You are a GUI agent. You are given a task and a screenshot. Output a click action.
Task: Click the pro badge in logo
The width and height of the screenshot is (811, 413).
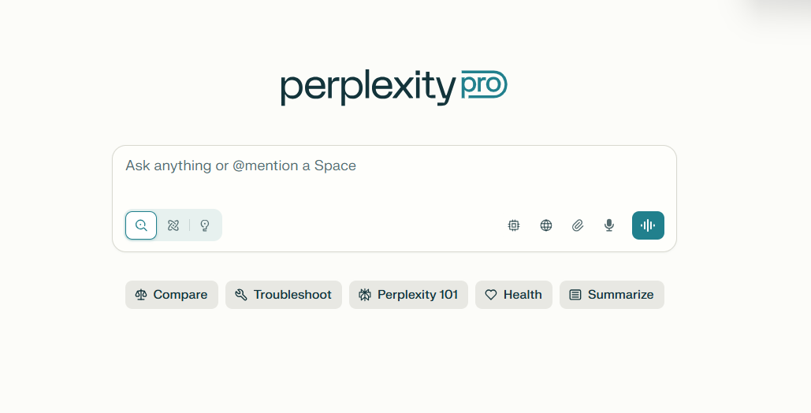[x=484, y=84]
